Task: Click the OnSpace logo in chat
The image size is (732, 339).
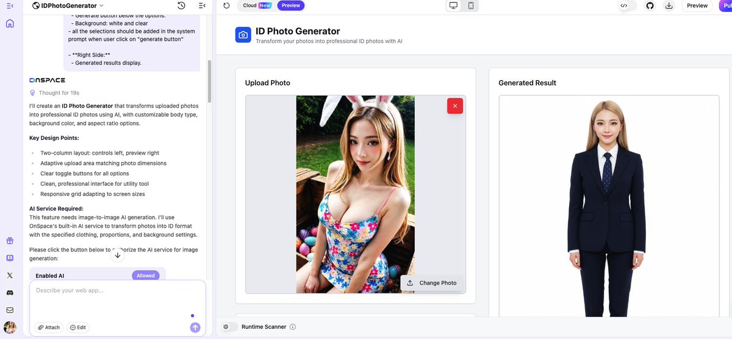Action: pyautogui.click(x=48, y=80)
